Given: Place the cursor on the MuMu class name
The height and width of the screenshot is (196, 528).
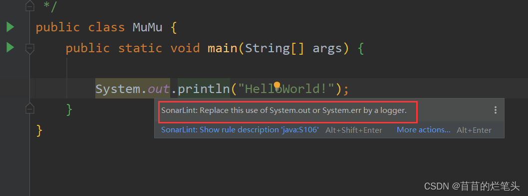Looking at the screenshot, I should tap(148, 27).
